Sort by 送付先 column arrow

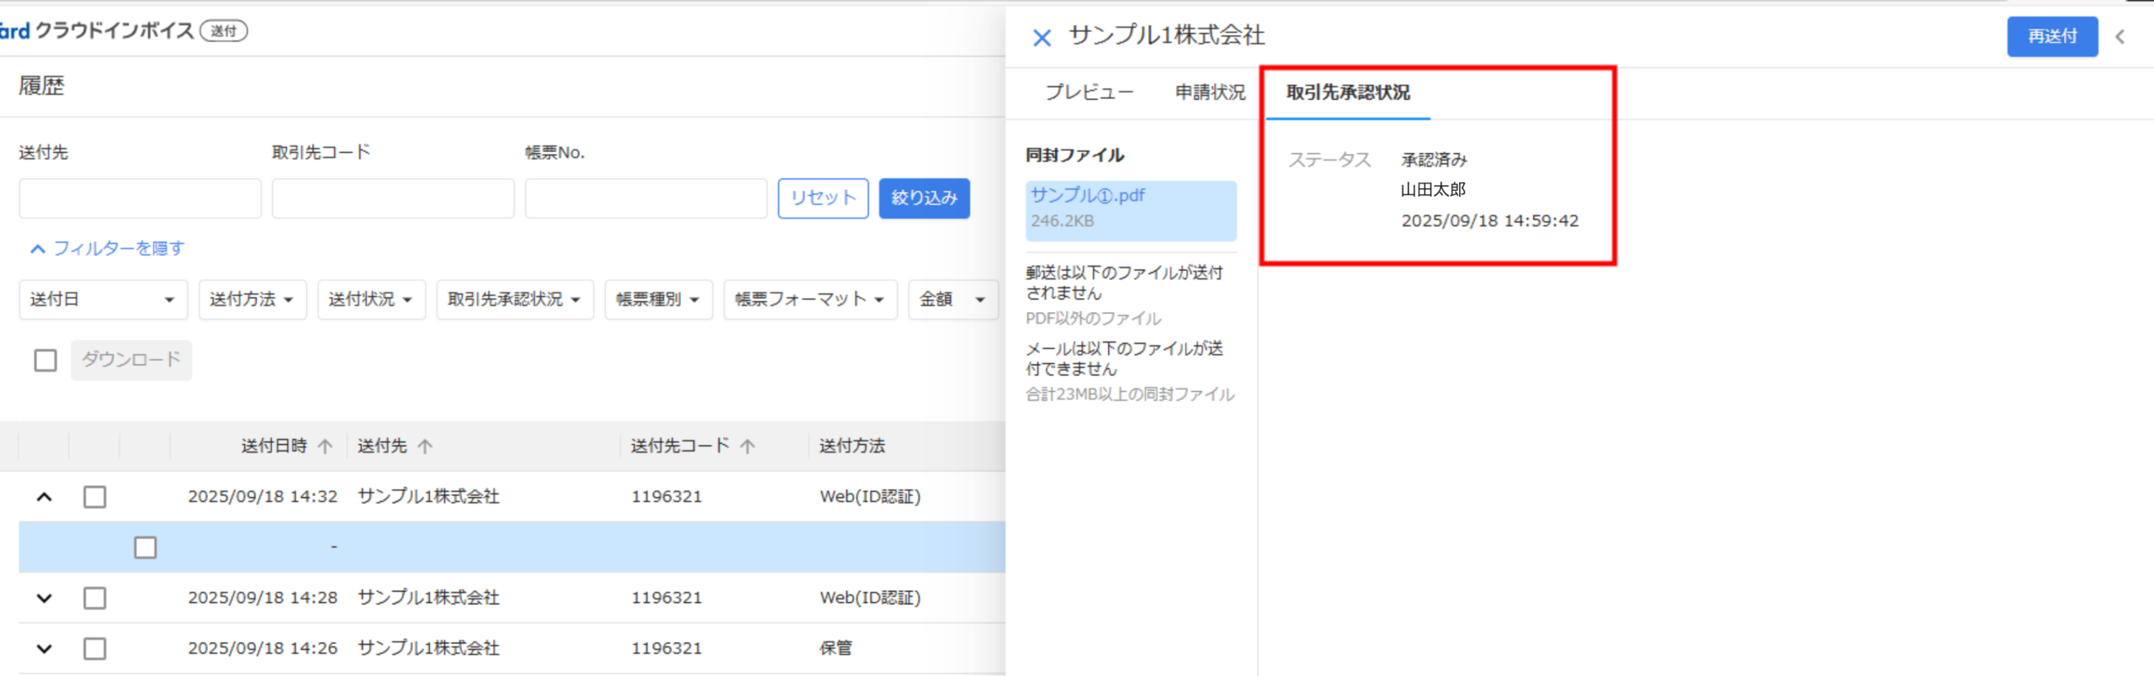pyautogui.click(x=425, y=446)
